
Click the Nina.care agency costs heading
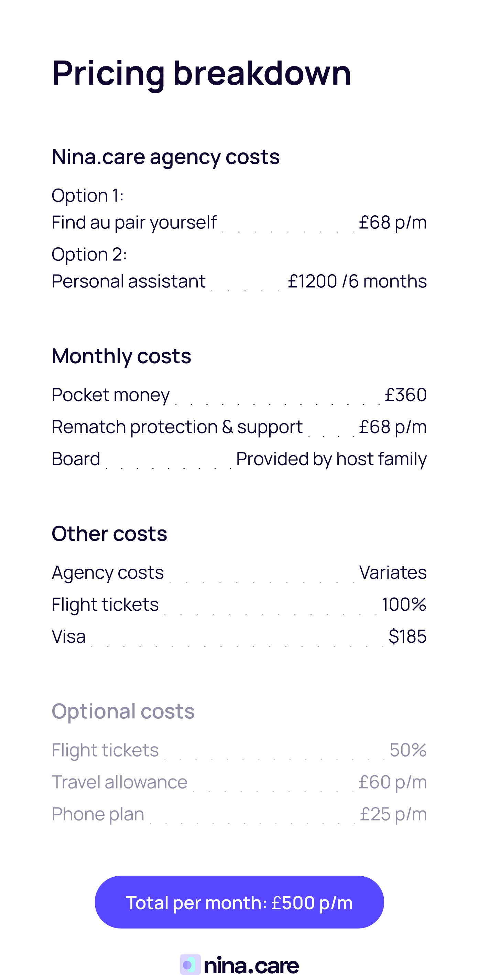165,157
